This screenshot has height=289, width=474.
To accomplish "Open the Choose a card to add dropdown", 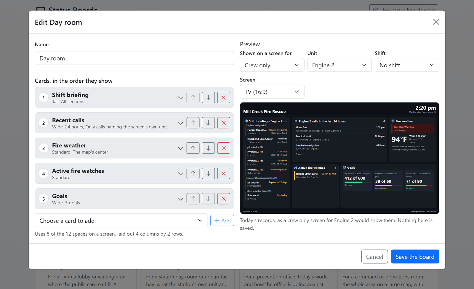I will pos(121,221).
